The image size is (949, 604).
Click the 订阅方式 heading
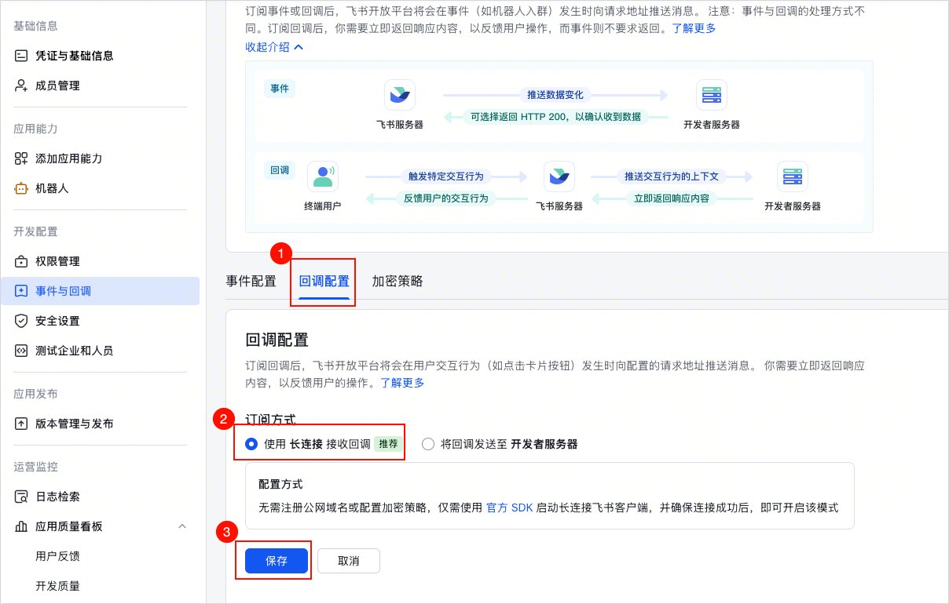tap(270, 420)
